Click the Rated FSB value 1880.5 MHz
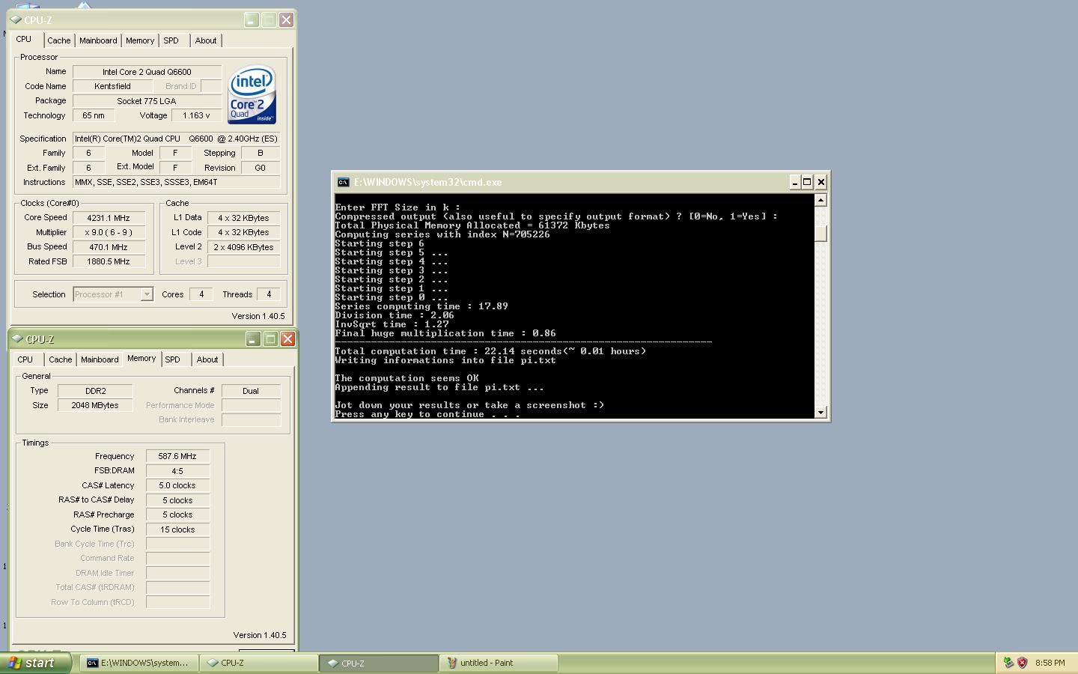1078x674 pixels. (109, 261)
